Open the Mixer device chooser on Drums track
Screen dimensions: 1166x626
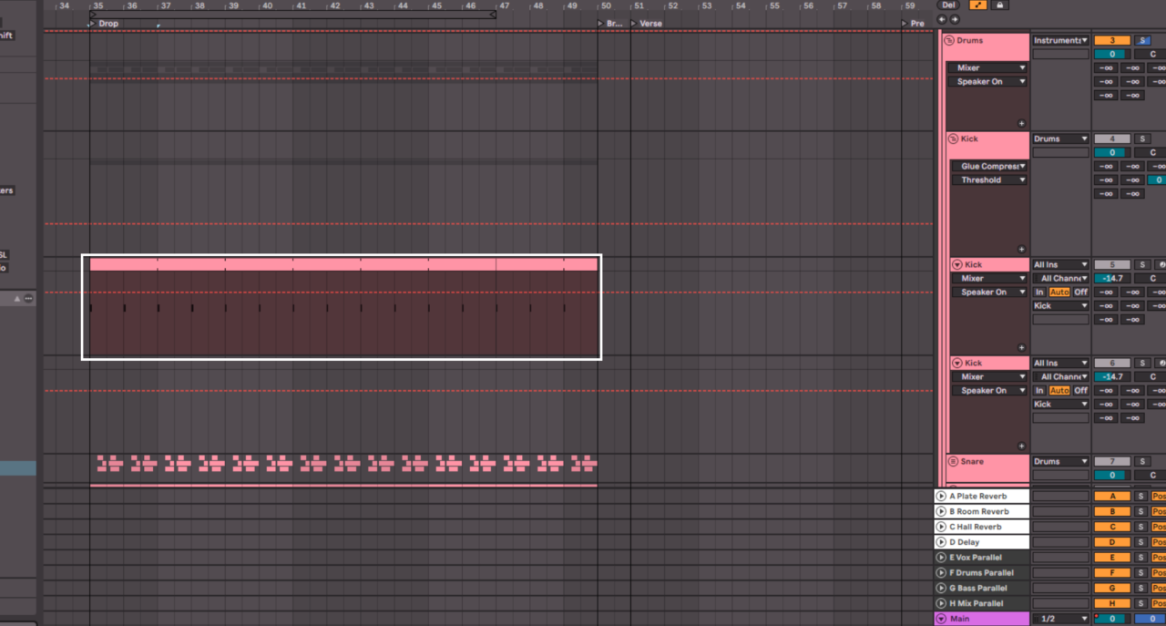pyautogui.click(x=987, y=67)
